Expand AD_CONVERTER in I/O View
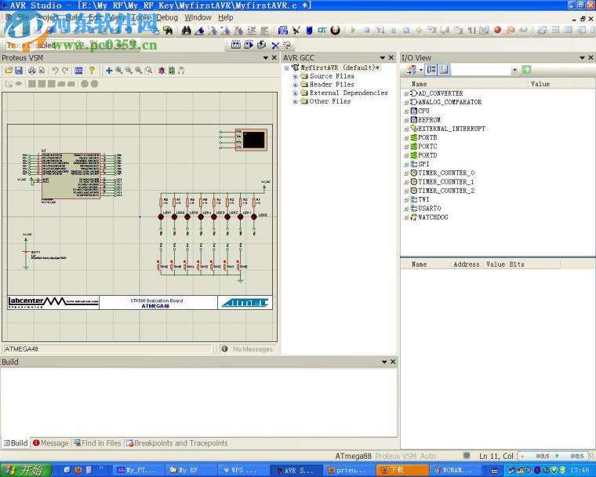The height and width of the screenshot is (477, 596). tap(406, 93)
